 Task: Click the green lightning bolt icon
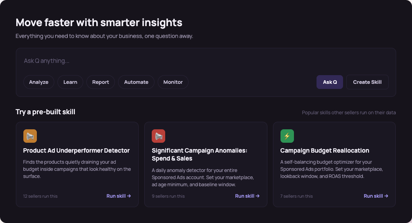point(287,136)
